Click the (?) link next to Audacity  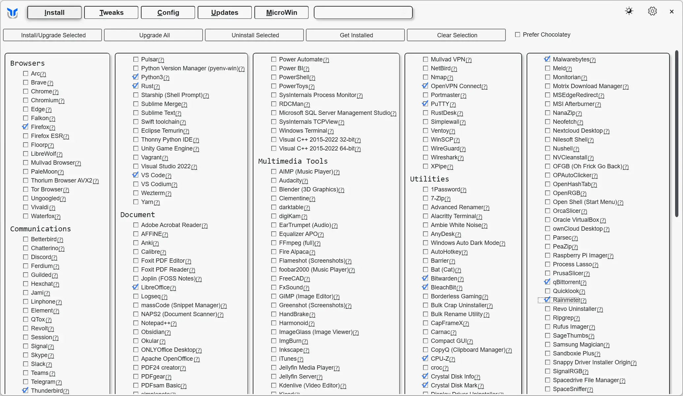(x=305, y=181)
